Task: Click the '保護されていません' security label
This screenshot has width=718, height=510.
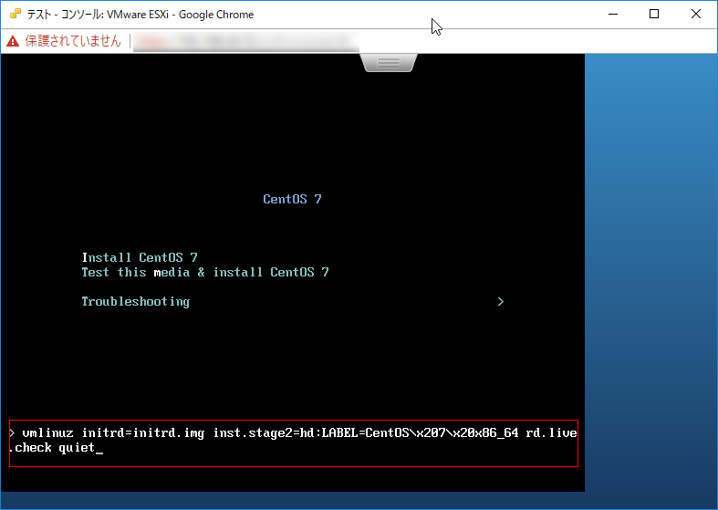Action: pos(73,41)
